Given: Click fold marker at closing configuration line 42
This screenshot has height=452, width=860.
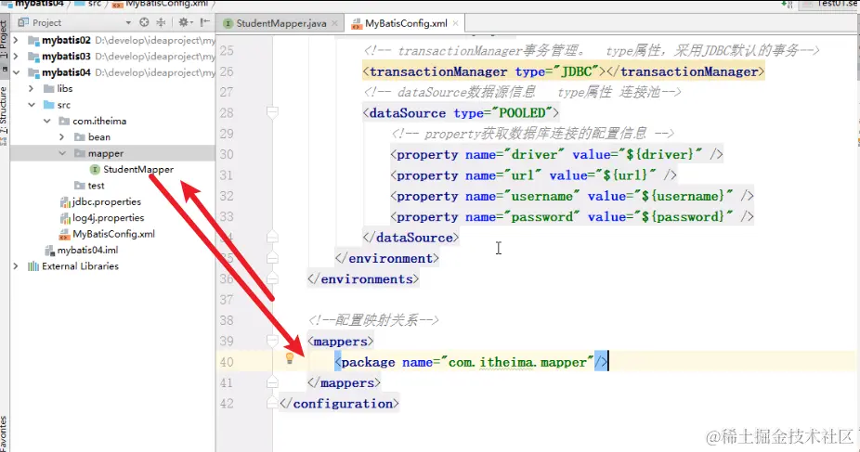Looking at the screenshot, I should pyautogui.click(x=272, y=403).
